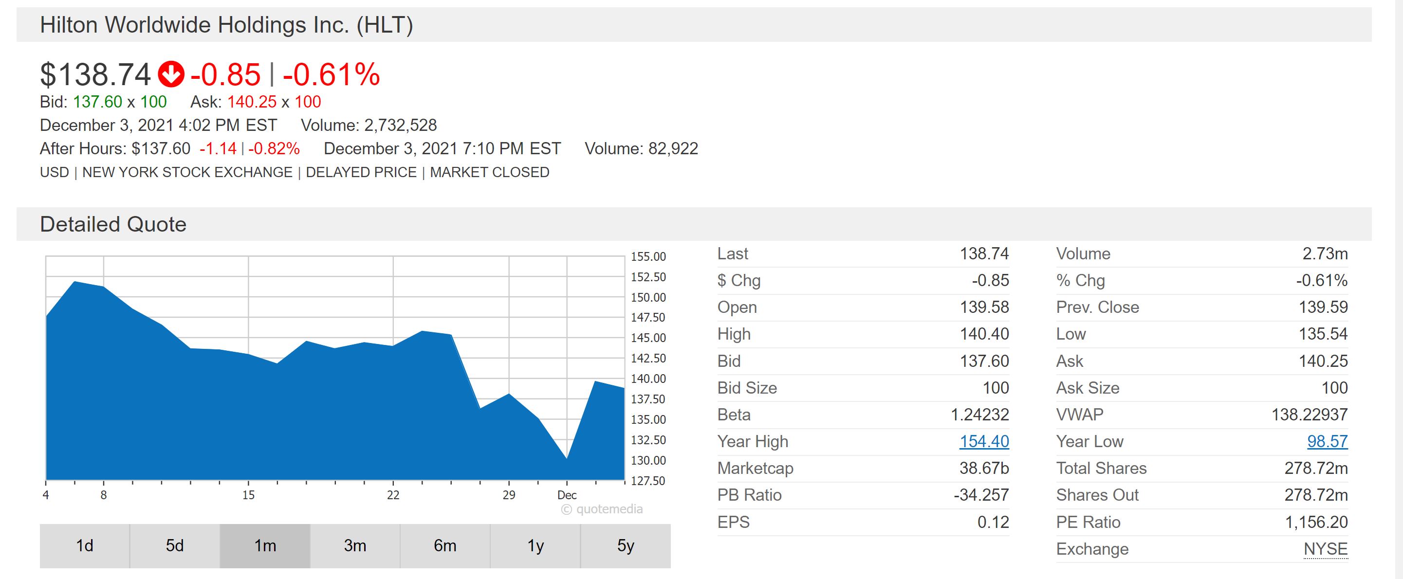Click the Dec marker on chart axis
Screen dimensions: 1403x579
tap(567, 495)
